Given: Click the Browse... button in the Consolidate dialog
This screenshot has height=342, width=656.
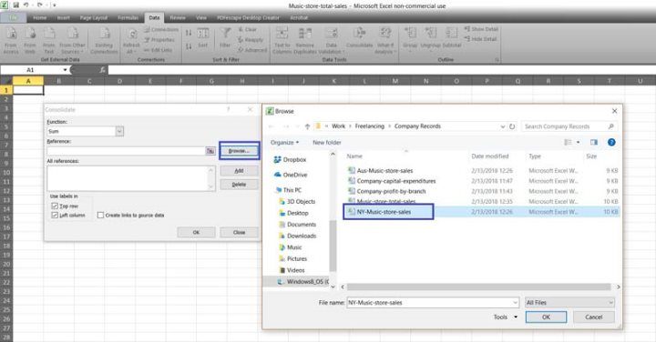Looking at the screenshot, I should pos(239,151).
